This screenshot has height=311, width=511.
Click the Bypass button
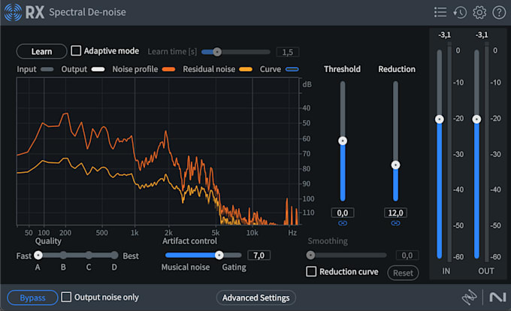pyautogui.click(x=32, y=297)
